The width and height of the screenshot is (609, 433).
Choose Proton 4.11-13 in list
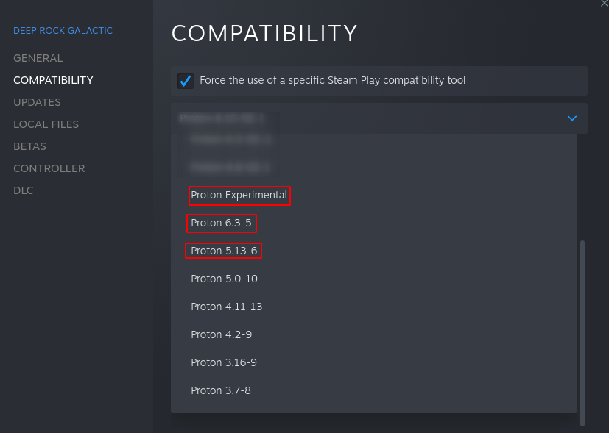pyautogui.click(x=226, y=307)
